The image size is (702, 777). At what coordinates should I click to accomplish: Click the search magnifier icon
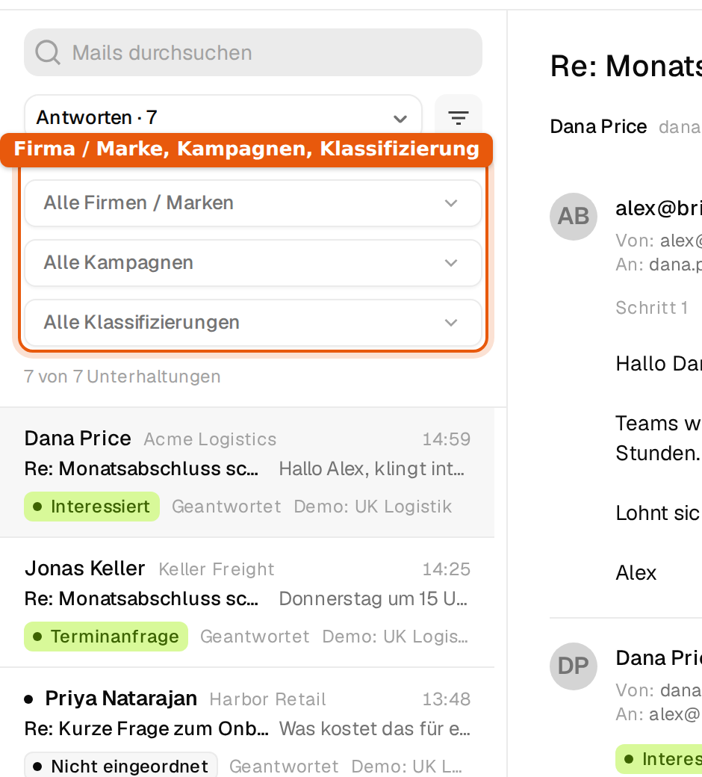pos(48,52)
